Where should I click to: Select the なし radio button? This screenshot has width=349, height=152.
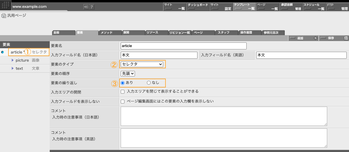pos(149,83)
